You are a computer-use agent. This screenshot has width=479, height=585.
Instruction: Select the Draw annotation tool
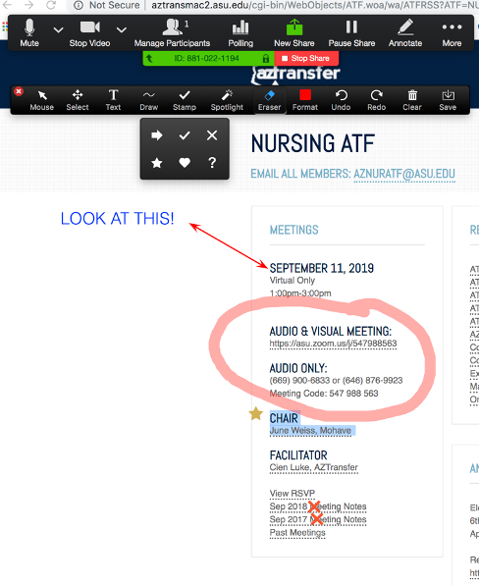pos(149,100)
